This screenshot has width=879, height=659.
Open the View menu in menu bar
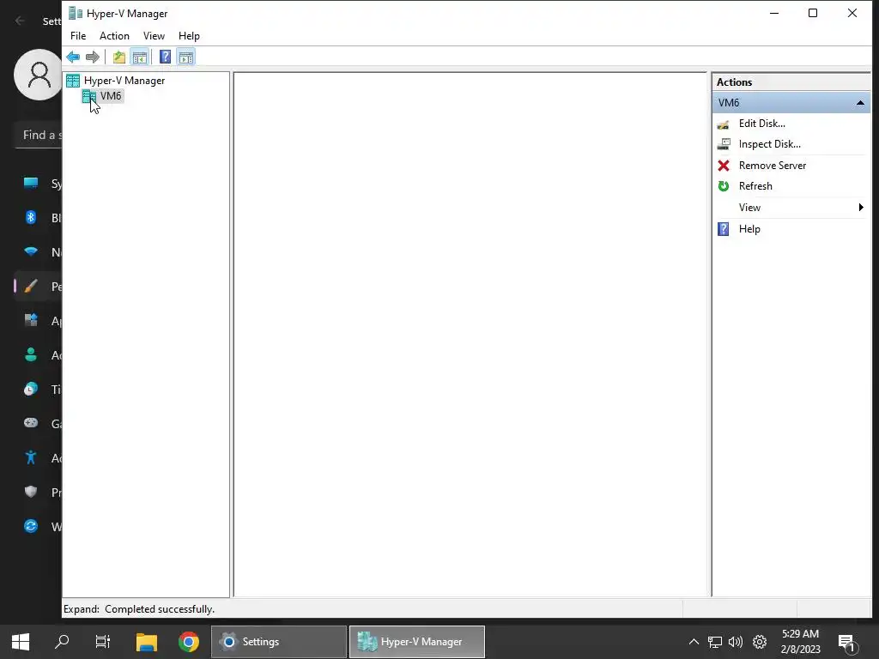154,36
